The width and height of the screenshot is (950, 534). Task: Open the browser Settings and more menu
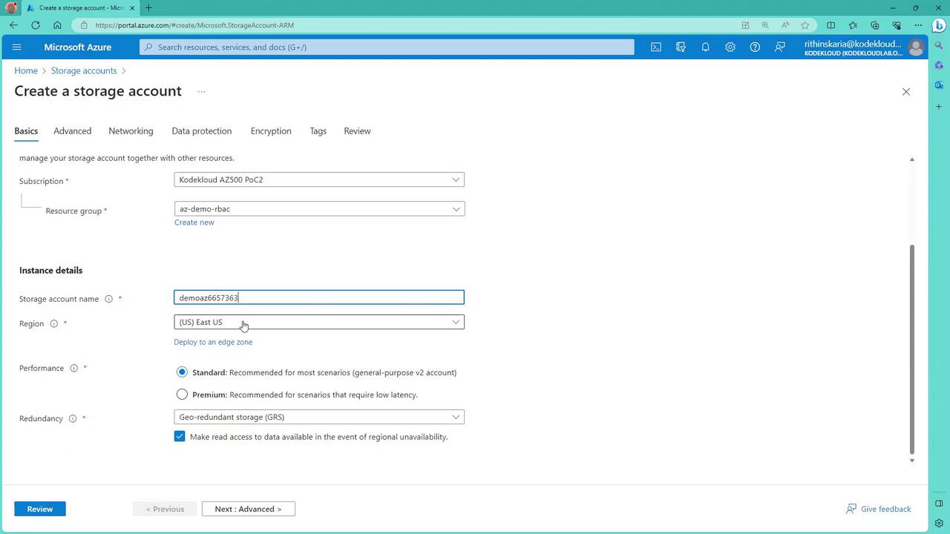[x=918, y=25]
